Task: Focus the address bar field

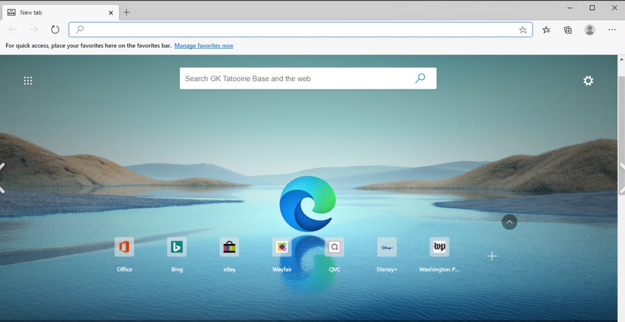Action: tap(300, 30)
